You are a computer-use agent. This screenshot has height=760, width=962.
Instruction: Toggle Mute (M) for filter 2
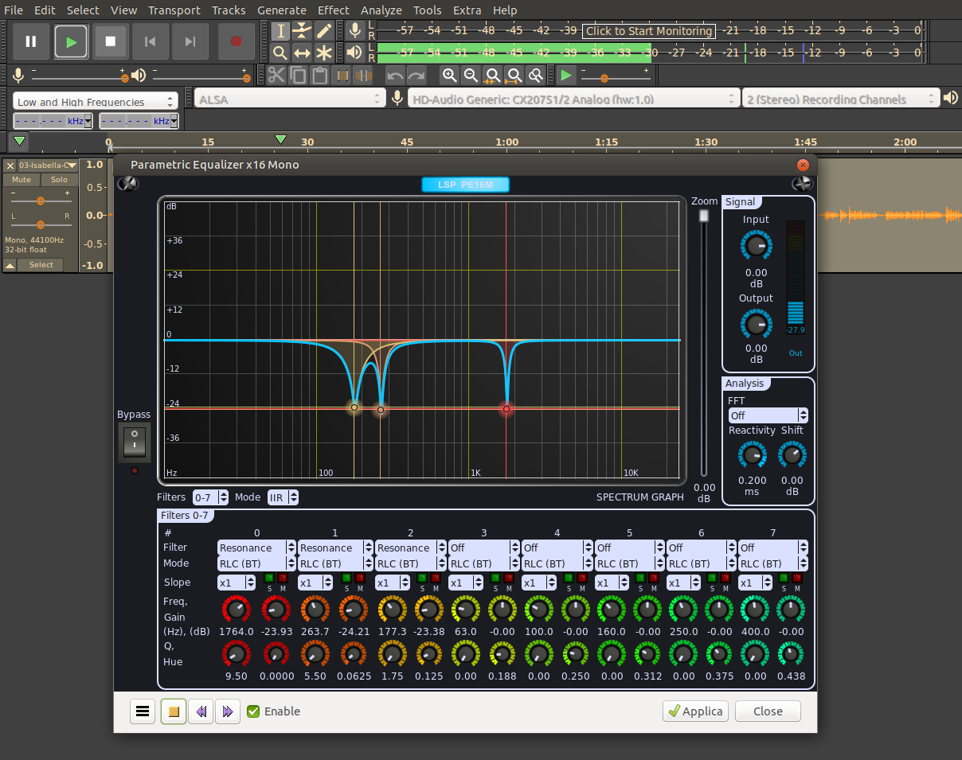pyautogui.click(x=436, y=579)
